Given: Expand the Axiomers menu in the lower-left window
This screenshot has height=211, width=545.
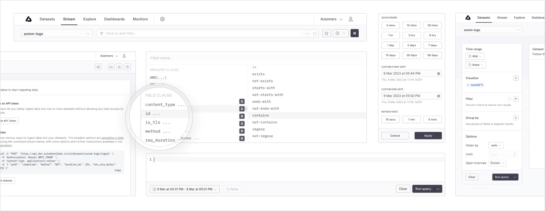Looking at the screenshot, I should click(x=109, y=56).
